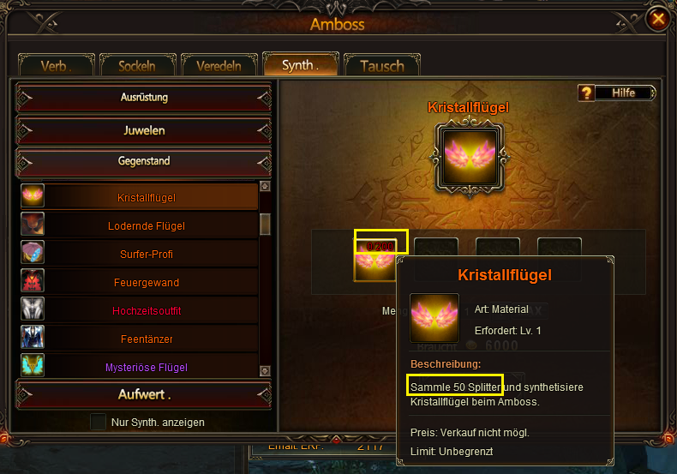Click the Hilfe help button
Viewport: 677px width, 474px height.
tap(616, 93)
